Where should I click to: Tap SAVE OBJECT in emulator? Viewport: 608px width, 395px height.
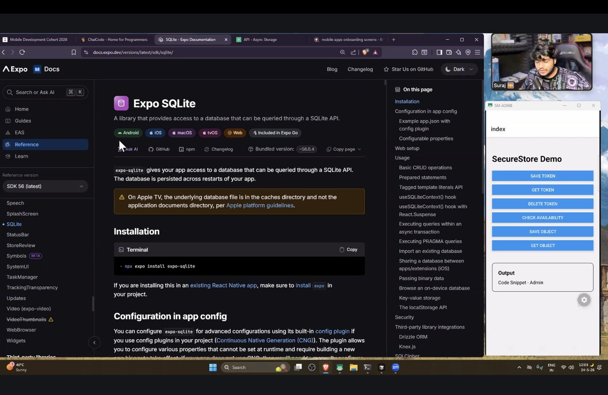click(543, 231)
